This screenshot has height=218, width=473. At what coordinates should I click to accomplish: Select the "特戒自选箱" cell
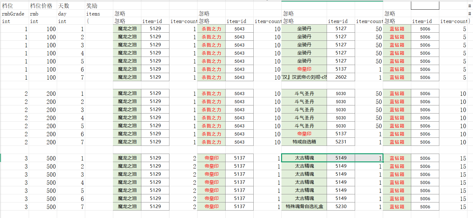304,142
